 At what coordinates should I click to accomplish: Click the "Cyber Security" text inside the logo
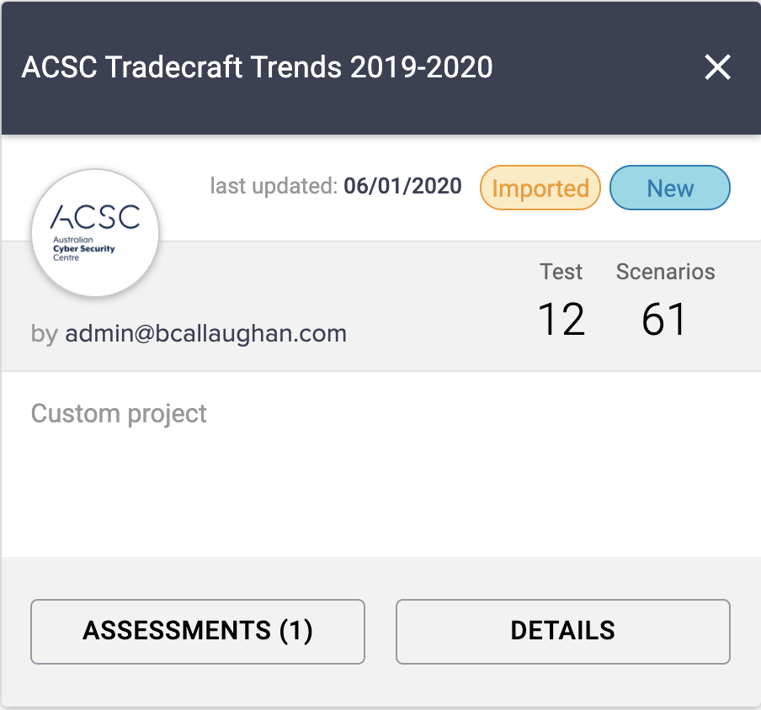click(x=84, y=249)
